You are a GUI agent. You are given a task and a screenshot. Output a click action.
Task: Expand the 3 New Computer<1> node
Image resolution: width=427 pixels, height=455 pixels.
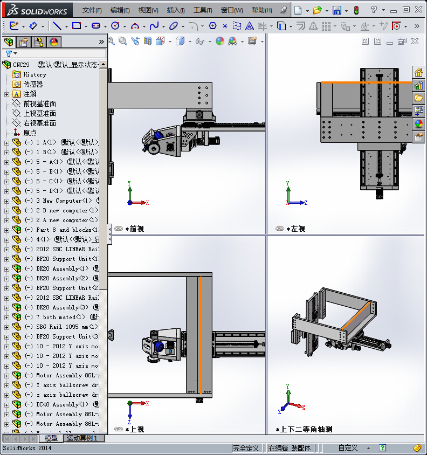click(6, 201)
